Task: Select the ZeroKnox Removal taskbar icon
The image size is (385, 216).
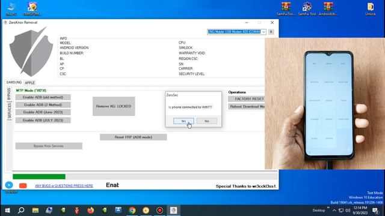Action: (x=174, y=211)
